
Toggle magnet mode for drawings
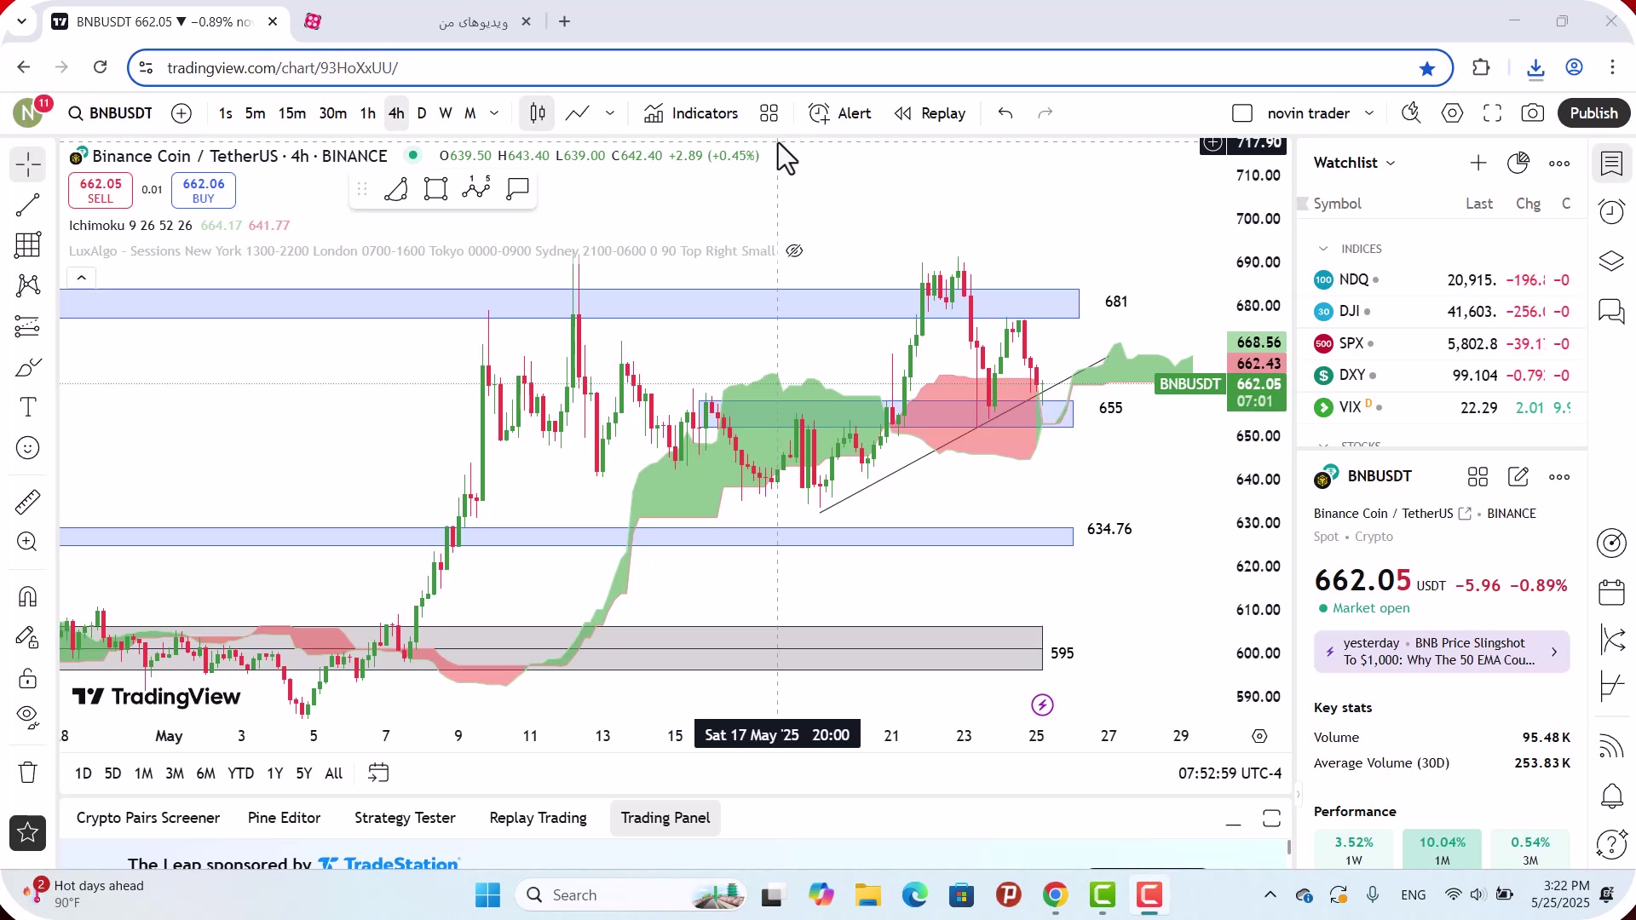click(28, 596)
